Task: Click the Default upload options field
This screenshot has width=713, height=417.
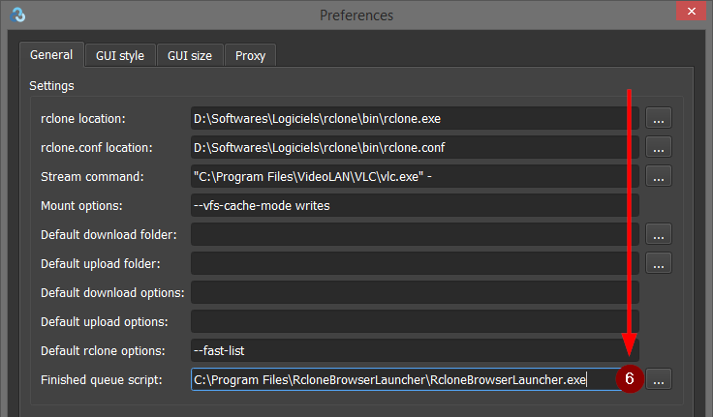Action: 407,322
